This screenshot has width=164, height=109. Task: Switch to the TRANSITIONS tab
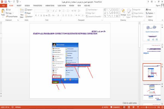click(x=37, y=6)
